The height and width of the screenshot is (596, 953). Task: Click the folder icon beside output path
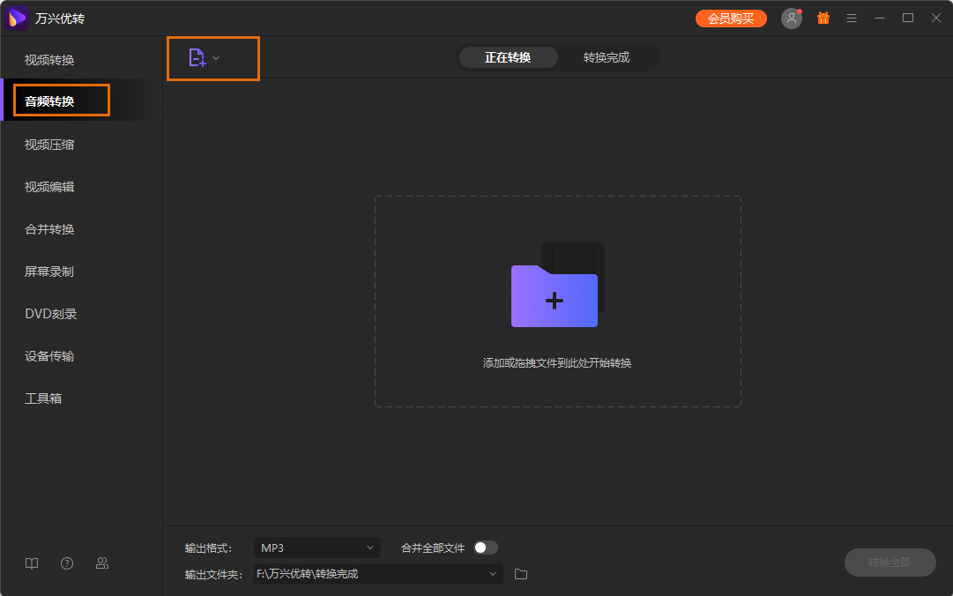520,573
